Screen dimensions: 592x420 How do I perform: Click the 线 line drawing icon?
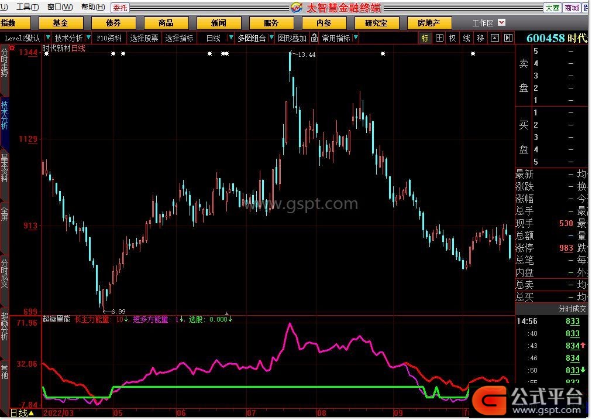pyautogui.click(x=467, y=38)
